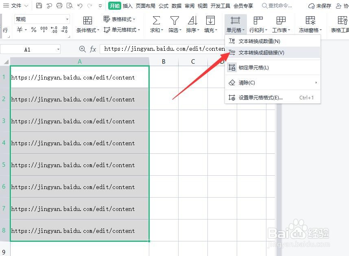Open the 清除(C) submenu
The width and height of the screenshot is (349, 256).
pyautogui.click(x=273, y=83)
